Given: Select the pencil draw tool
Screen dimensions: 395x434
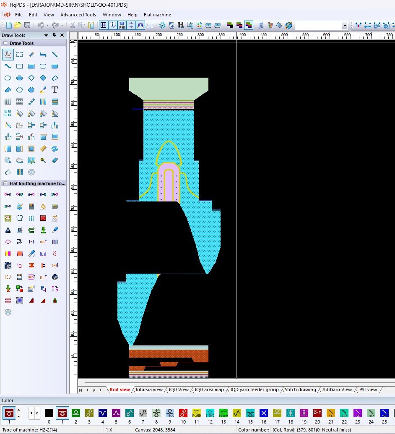Looking at the screenshot, I should [31, 55].
